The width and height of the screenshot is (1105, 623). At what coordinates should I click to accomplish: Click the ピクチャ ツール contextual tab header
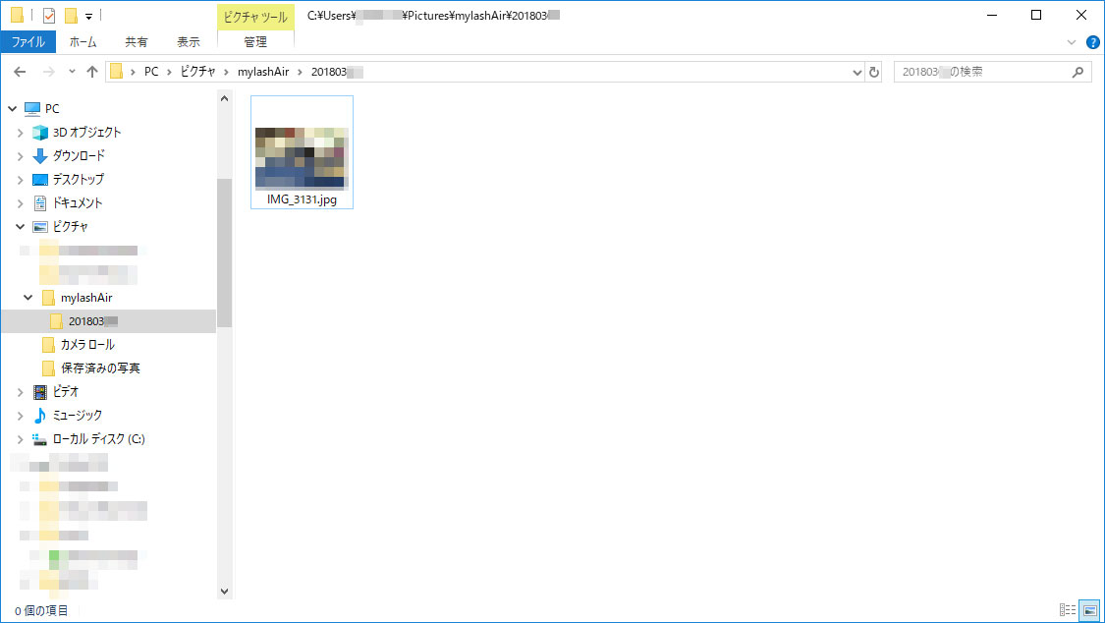[x=255, y=17]
